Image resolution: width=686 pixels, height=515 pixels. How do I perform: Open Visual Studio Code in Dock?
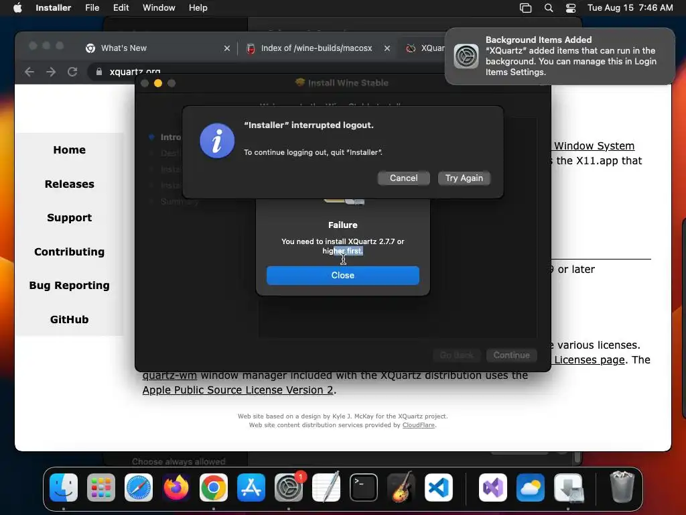(x=439, y=488)
